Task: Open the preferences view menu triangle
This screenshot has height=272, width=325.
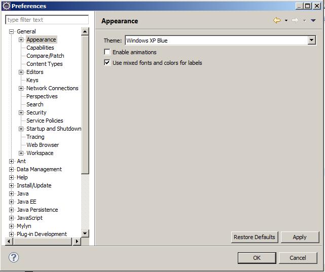Action: tap(313, 21)
